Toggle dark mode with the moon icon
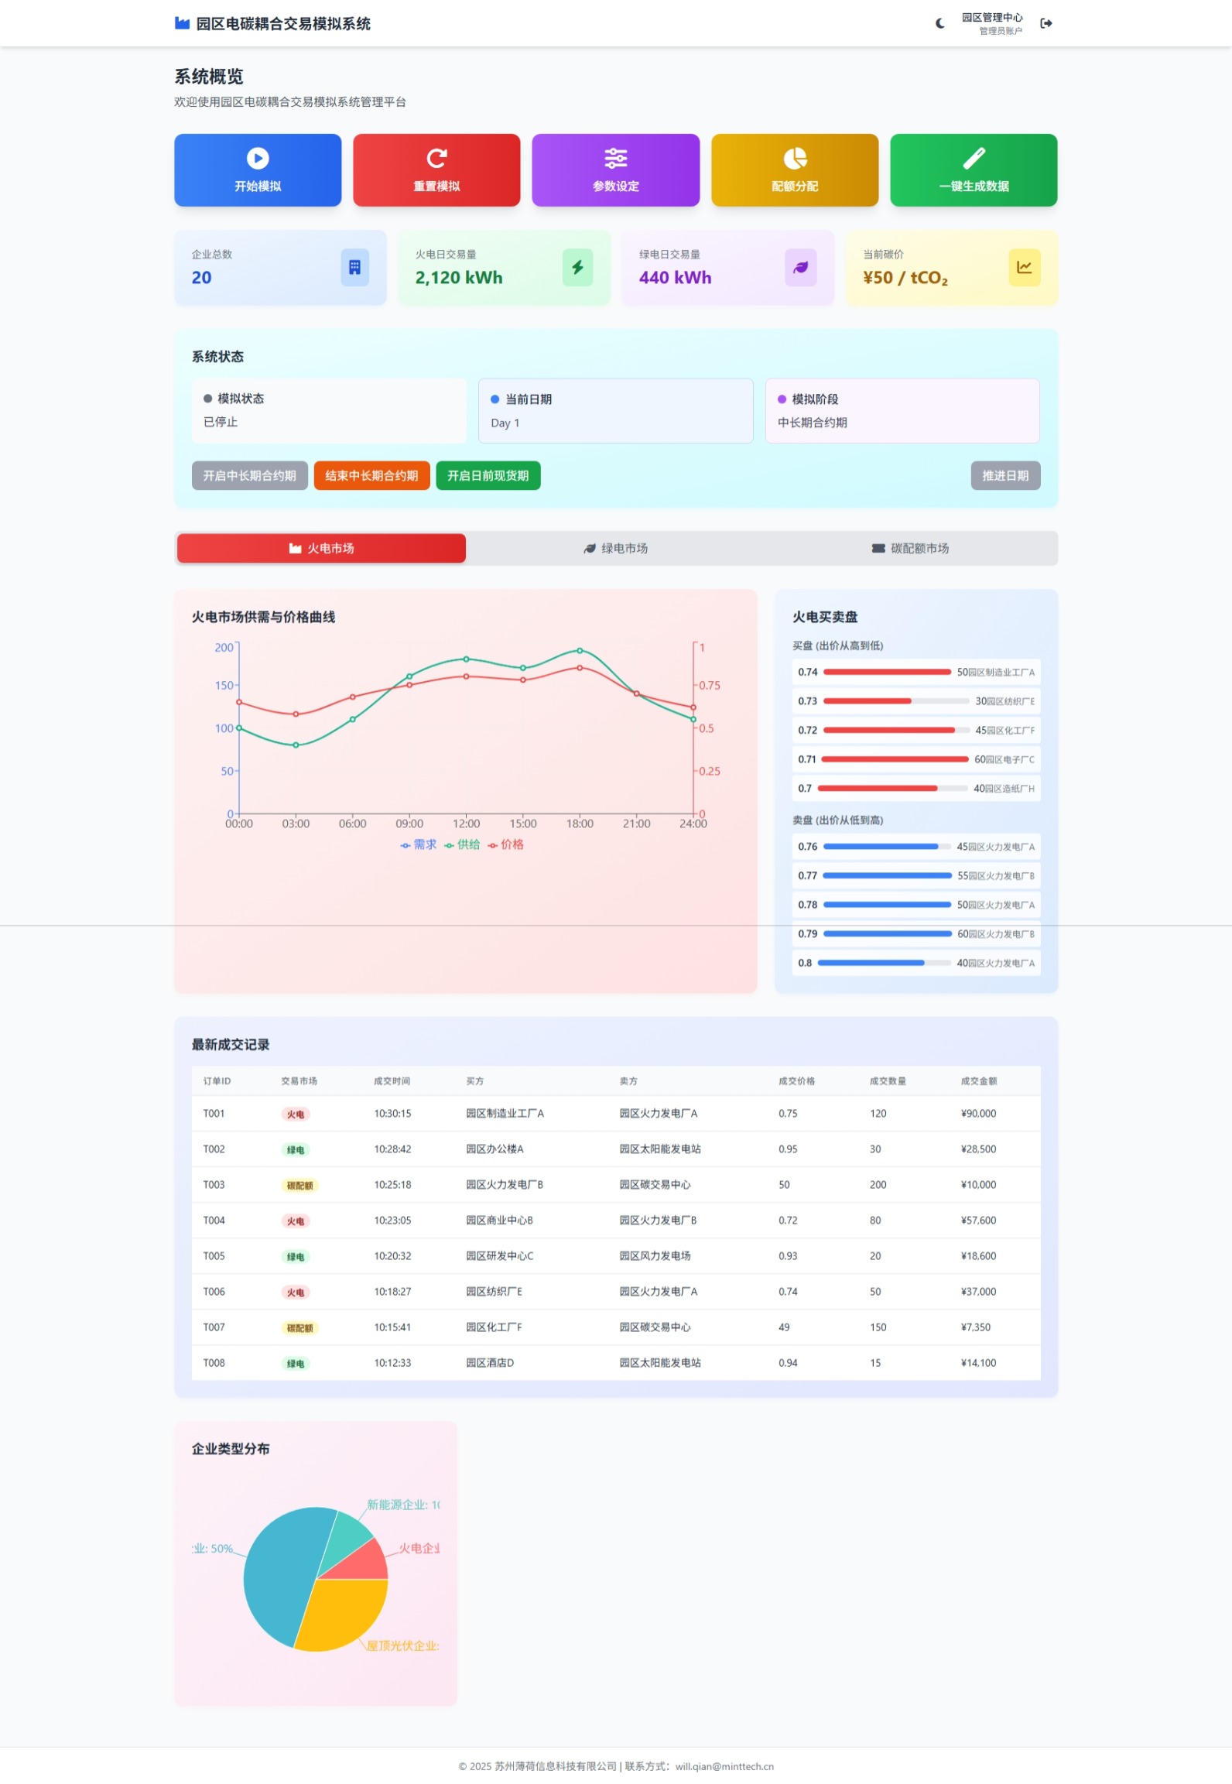1232x1784 pixels. 939,23
